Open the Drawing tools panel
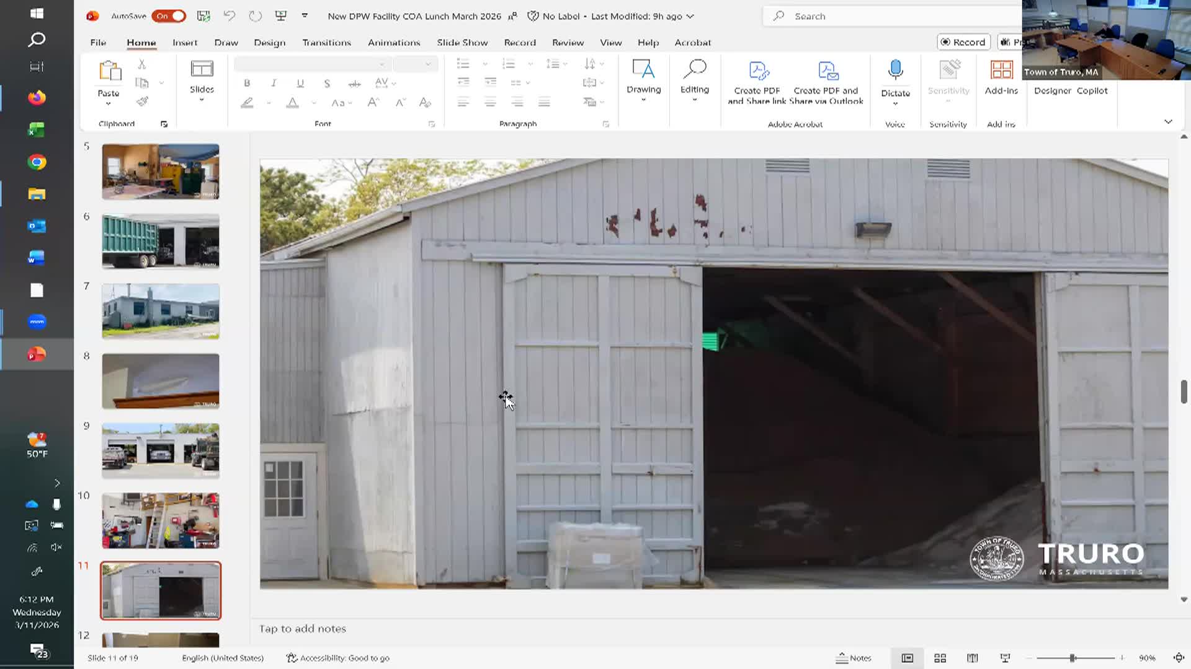 (x=644, y=81)
